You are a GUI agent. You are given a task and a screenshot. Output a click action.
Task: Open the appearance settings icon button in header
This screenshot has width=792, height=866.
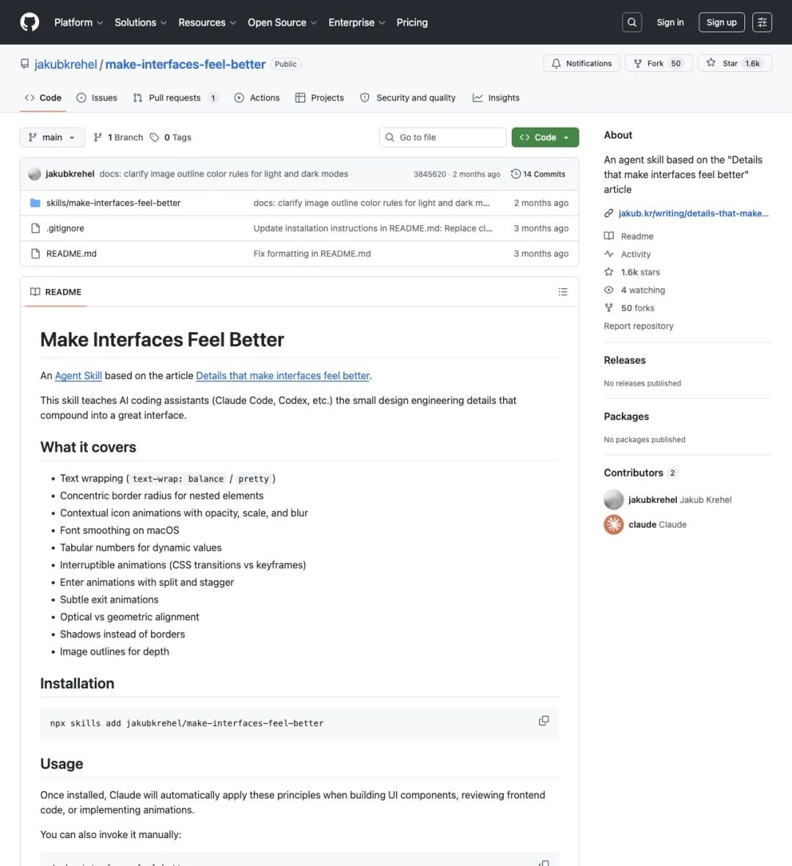pos(762,22)
